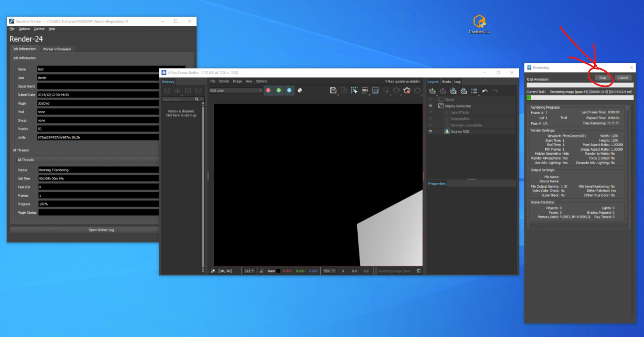Click the log lines icon in status bar
This screenshot has width=644, height=337.
[x=418, y=271]
